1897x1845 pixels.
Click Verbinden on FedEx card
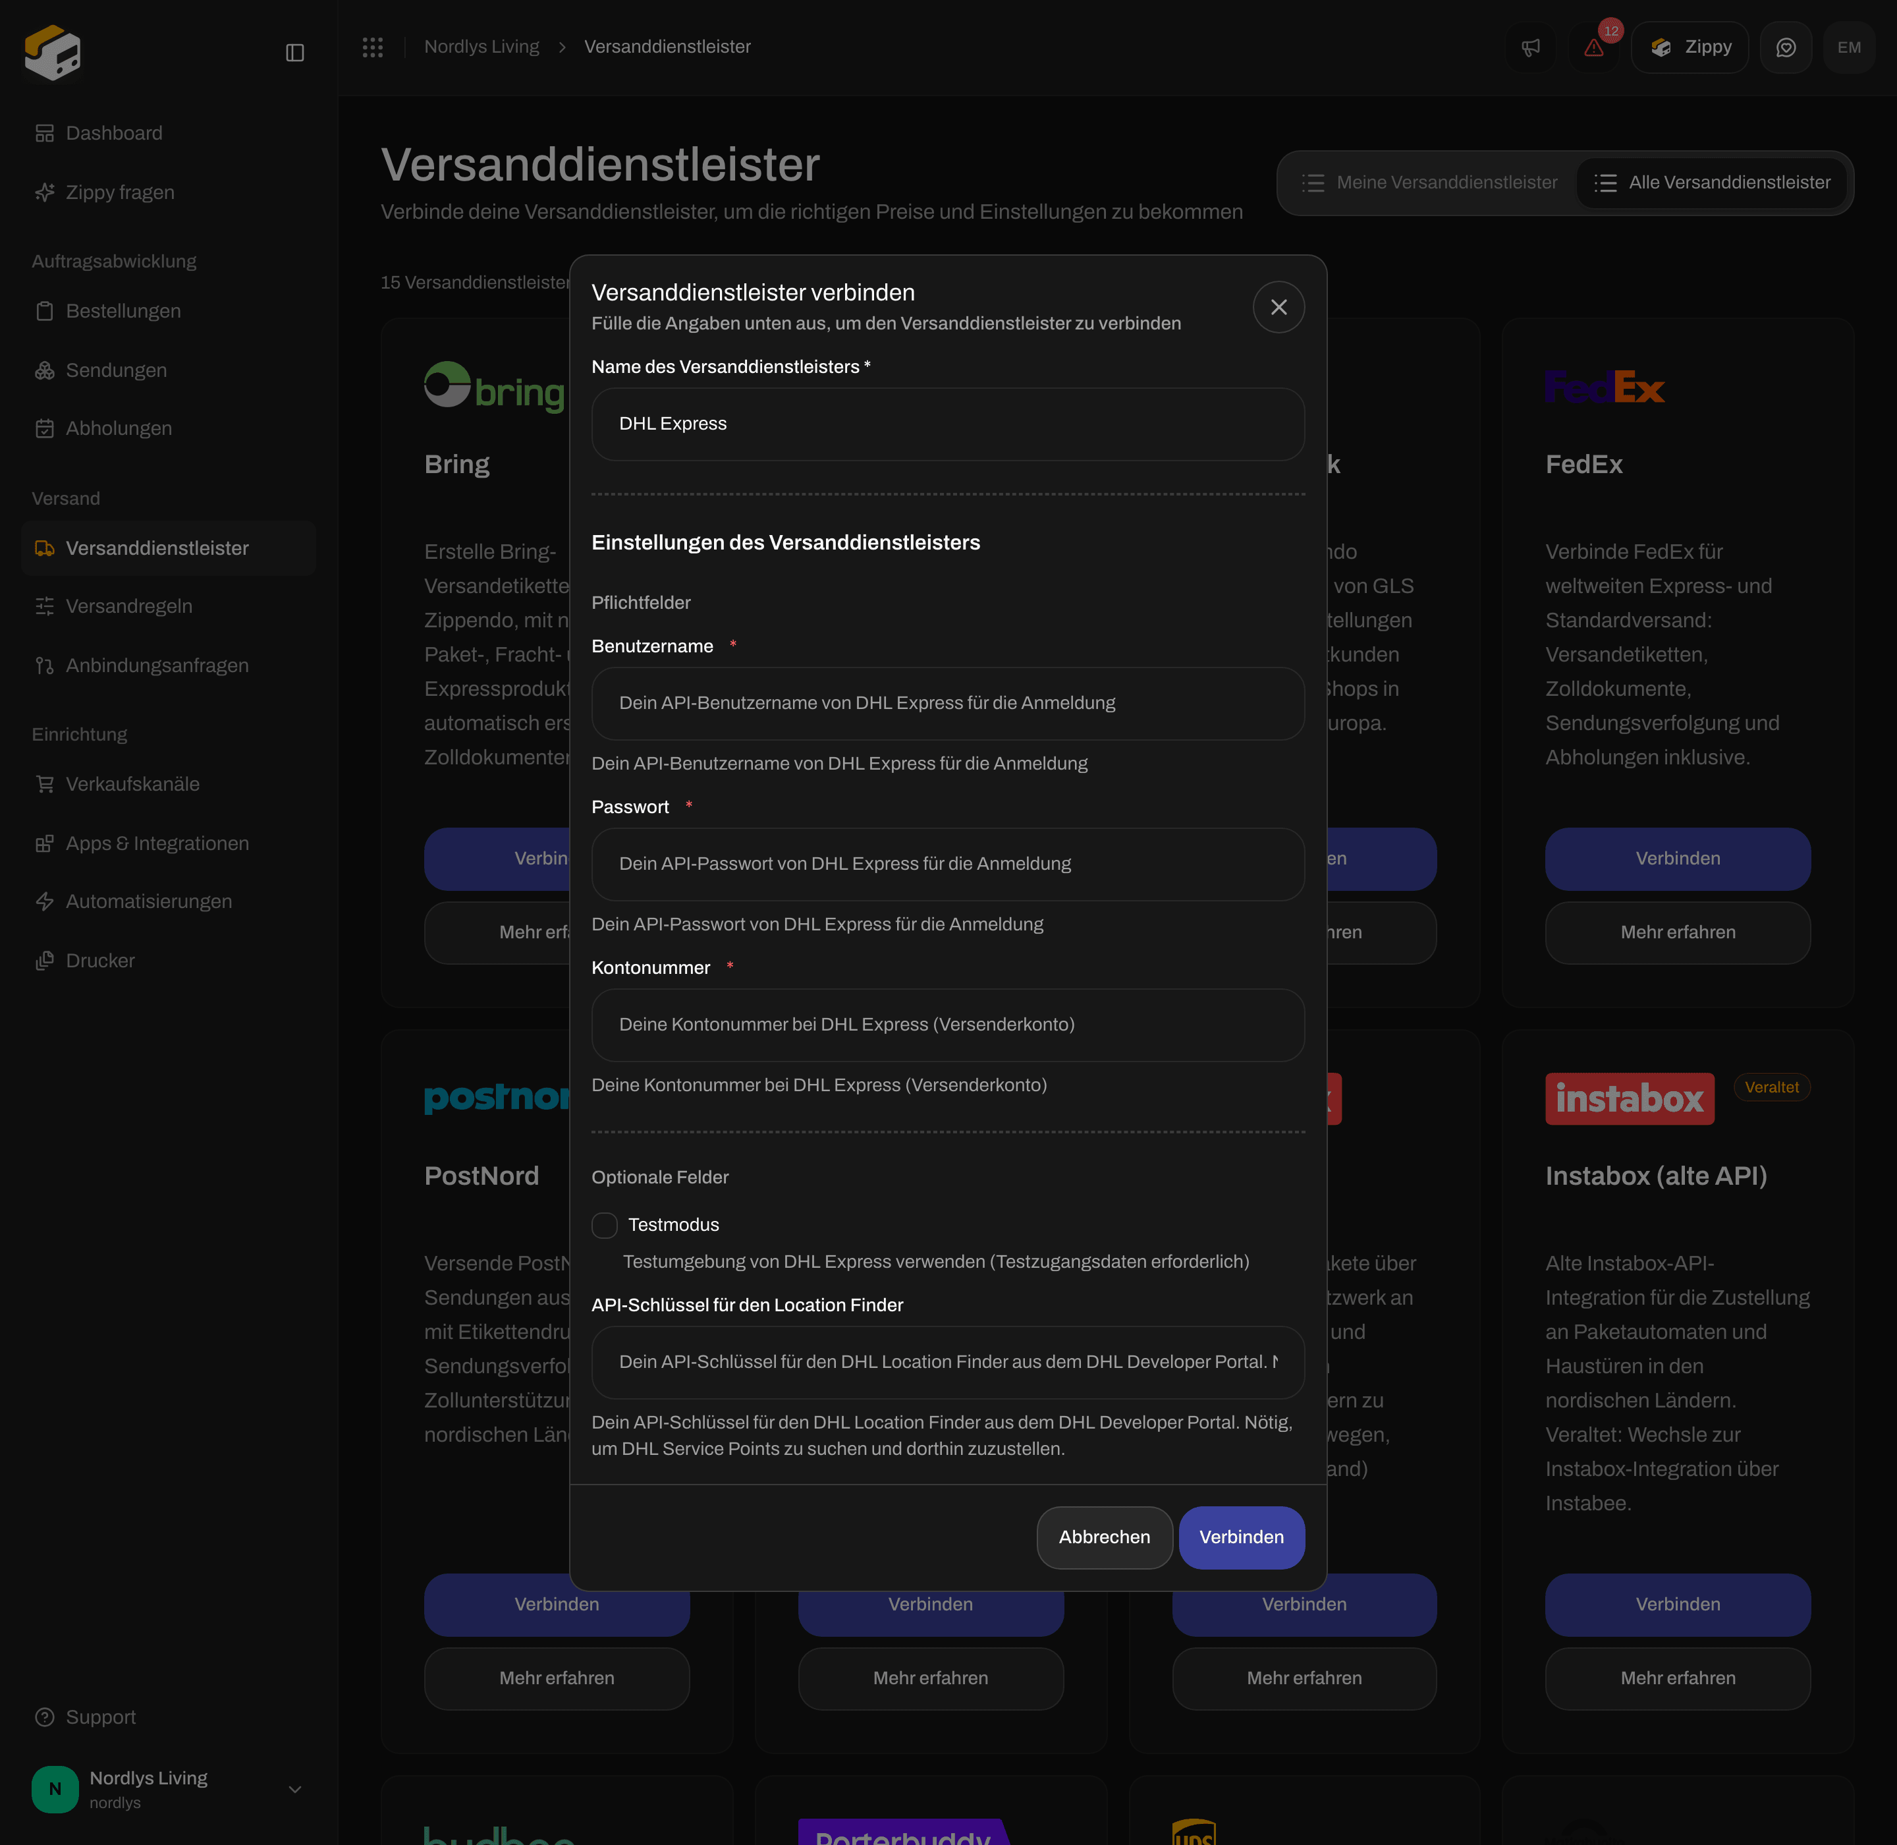coord(1677,859)
